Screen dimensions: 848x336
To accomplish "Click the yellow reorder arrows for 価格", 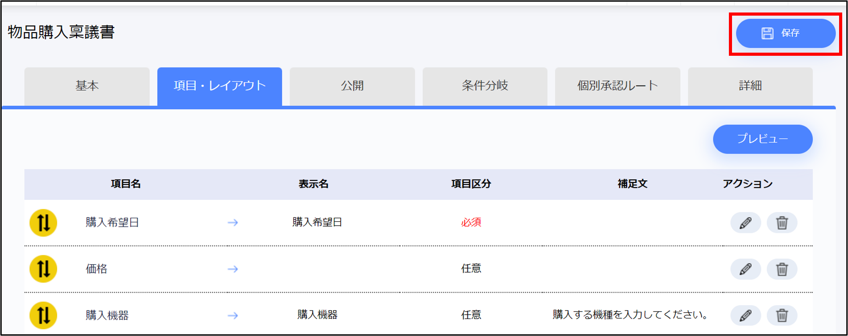I will point(43,269).
